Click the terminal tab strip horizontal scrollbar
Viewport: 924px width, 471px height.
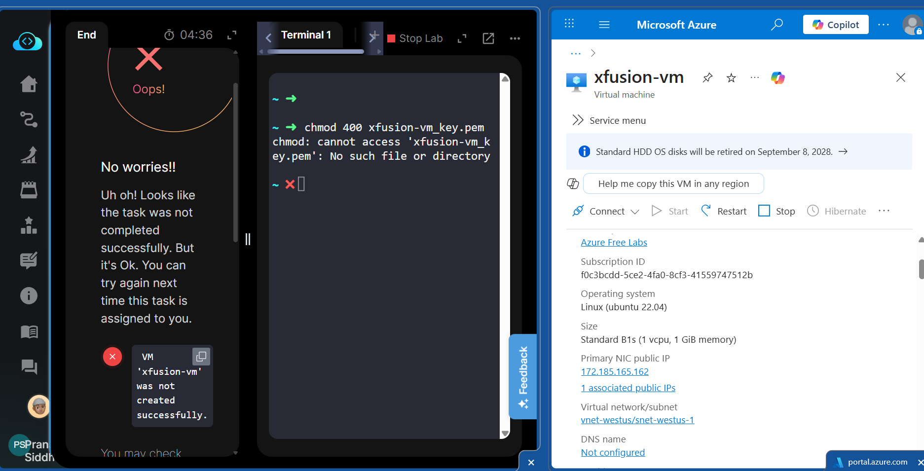pyautogui.click(x=315, y=51)
